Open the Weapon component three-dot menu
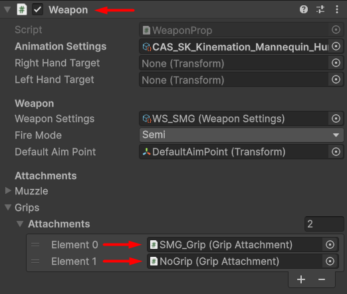This screenshot has height=294, width=347. tap(337, 9)
